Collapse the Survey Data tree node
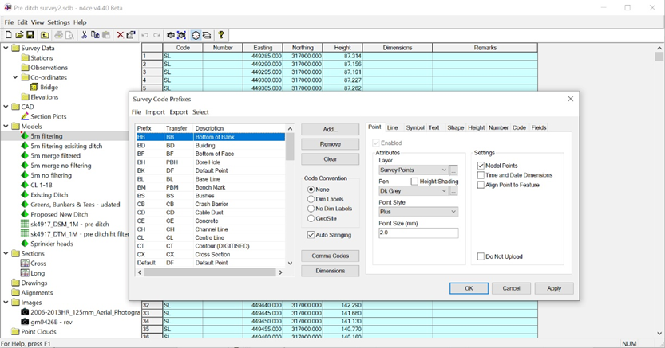Image resolution: width=665 pixels, height=348 pixels. click(6, 48)
